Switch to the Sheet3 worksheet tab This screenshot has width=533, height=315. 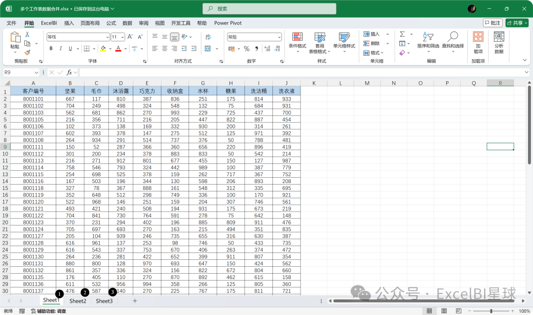(104, 301)
